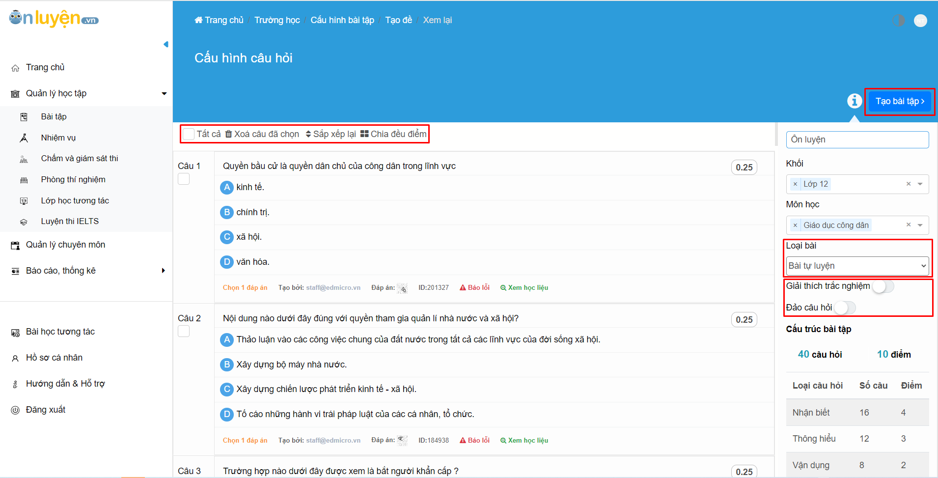Go to Tạo đề in breadcrumb
938x478 pixels.
tap(399, 20)
